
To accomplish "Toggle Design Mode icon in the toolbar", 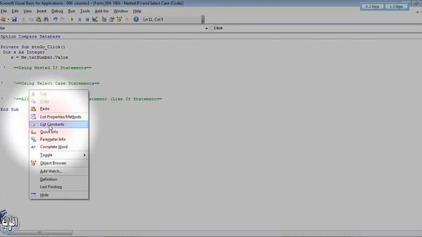I will click(95, 19).
